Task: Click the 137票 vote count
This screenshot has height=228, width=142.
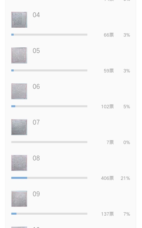Action: coord(108,214)
